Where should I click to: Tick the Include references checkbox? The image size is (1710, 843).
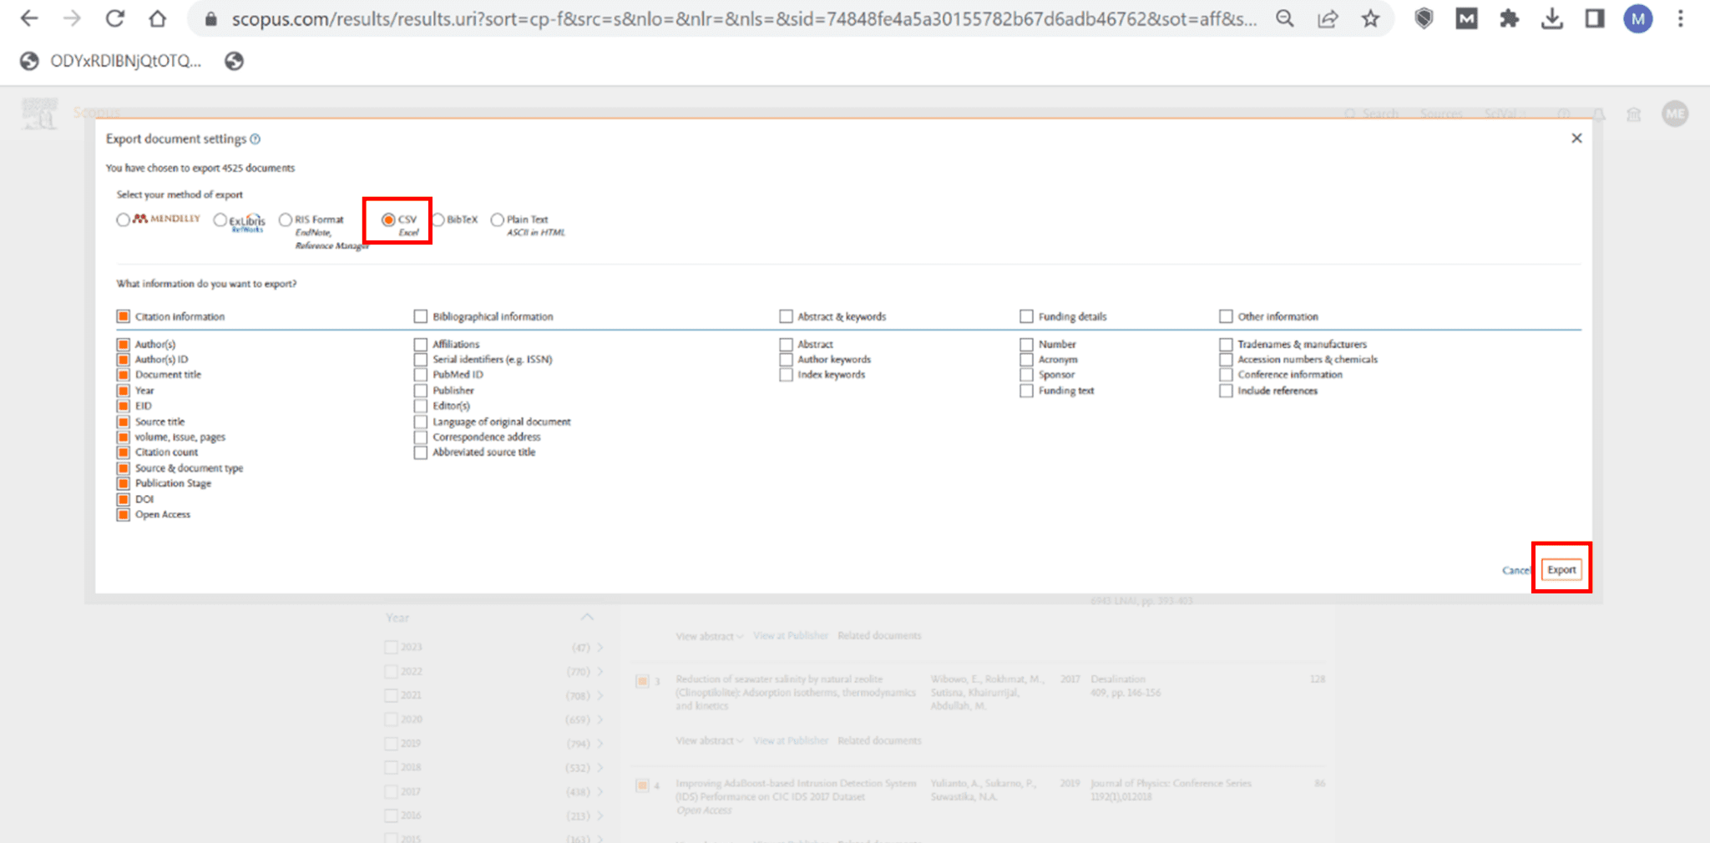[x=1226, y=391]
